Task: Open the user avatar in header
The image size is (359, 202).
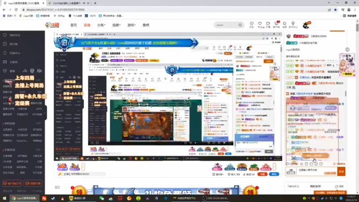Action: 306,25
